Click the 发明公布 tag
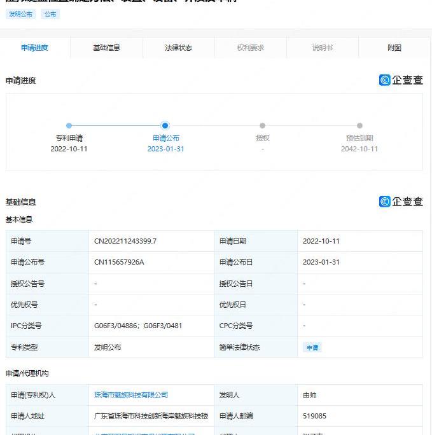Viewport: 432px width, 435px height. (20, 14)
